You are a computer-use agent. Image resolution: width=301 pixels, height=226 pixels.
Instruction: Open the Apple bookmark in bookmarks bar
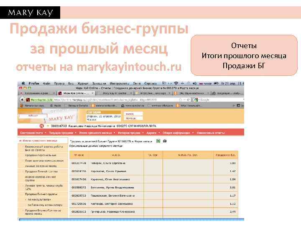coord(56,105)
